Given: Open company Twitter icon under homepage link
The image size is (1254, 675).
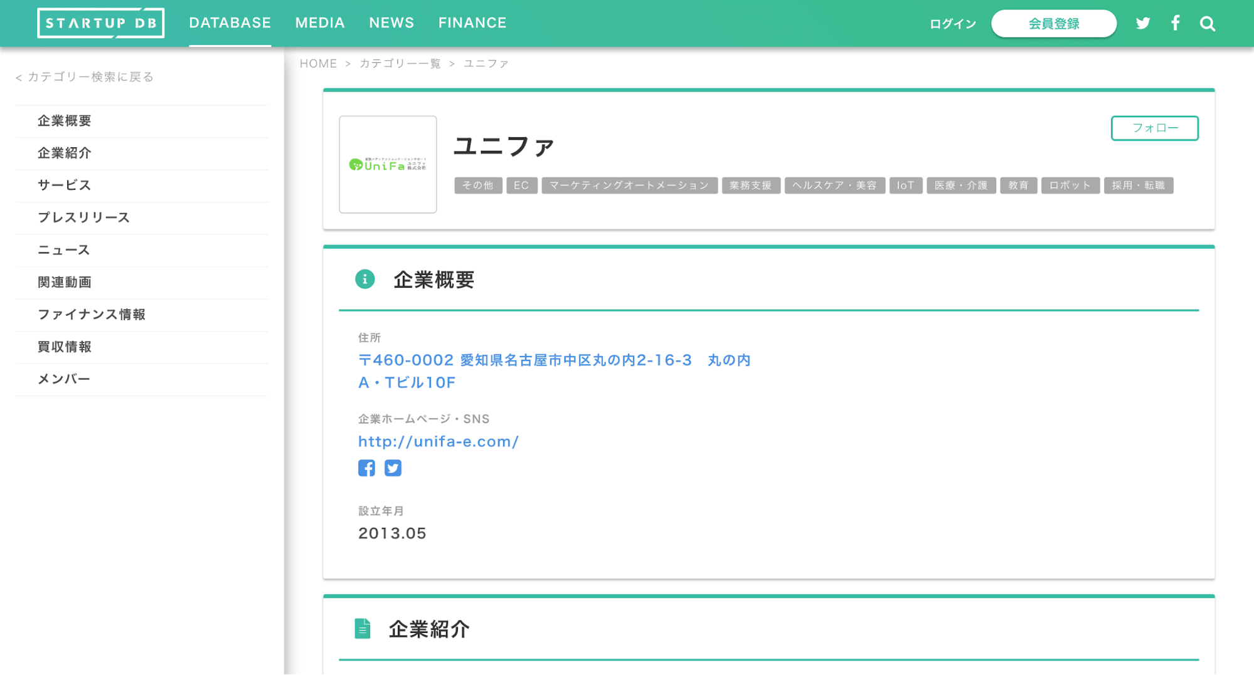Looking at the screenshot, I should 393,468.
